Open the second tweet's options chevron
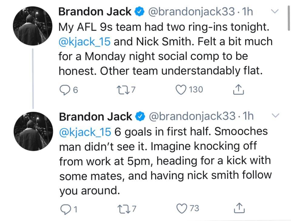 pyautogui.click(x=276, y=116)
